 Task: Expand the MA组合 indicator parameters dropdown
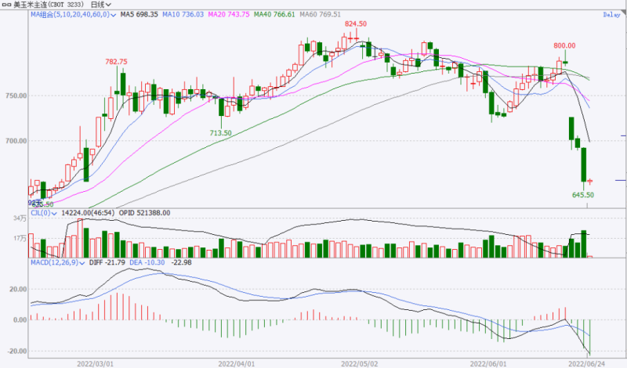(x=114, y=15)
